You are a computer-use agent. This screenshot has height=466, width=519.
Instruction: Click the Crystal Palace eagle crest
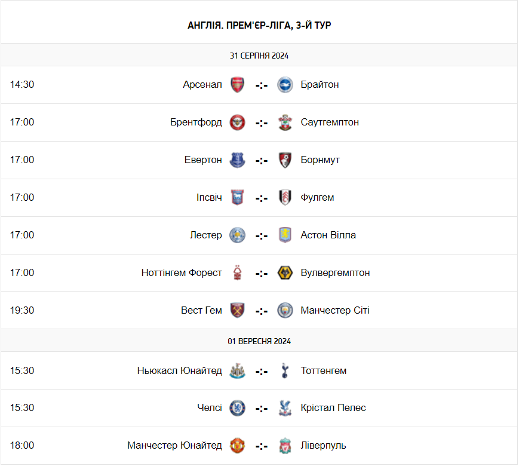tap(285, 408)
